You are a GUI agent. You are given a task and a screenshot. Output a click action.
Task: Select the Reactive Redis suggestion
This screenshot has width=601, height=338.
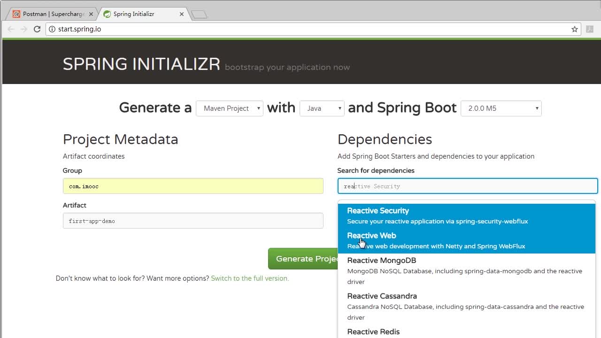pyautogui.click(x=467, y=331)
